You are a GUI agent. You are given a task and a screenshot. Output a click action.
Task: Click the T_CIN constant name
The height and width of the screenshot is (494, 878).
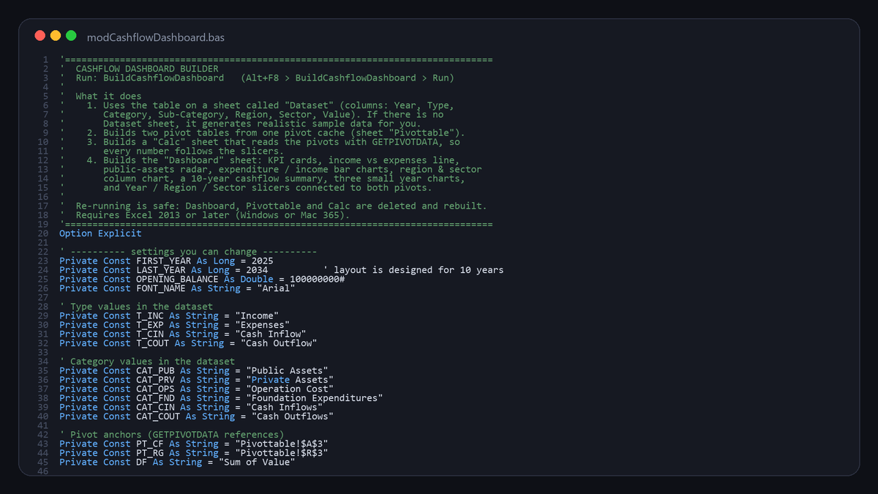tap(150, 334)
